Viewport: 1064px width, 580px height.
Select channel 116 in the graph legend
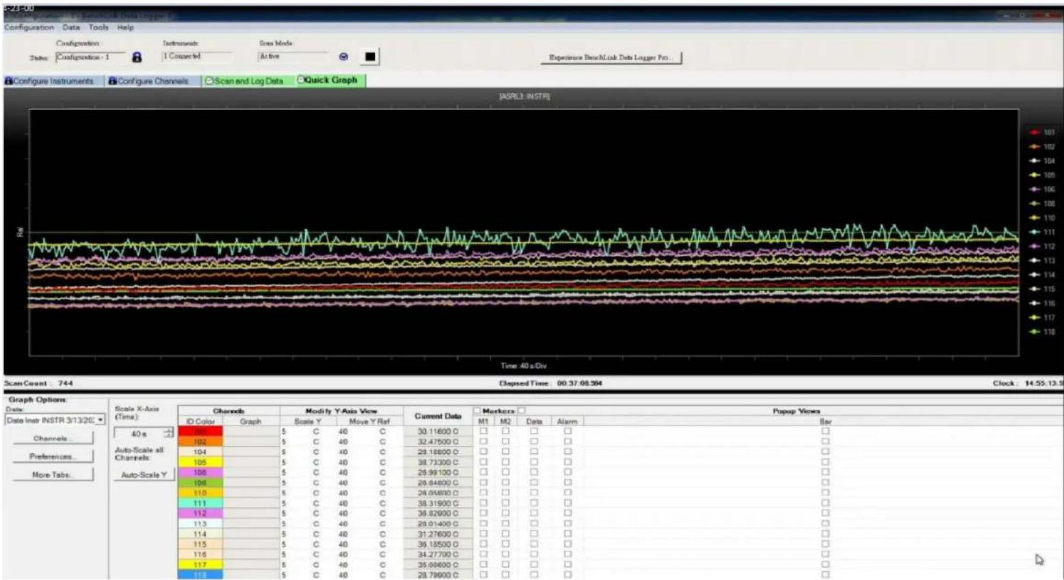pyautogui.click(x=1043, y=303)
